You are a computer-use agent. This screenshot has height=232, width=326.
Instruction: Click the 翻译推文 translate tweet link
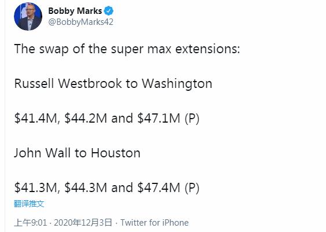29,204
